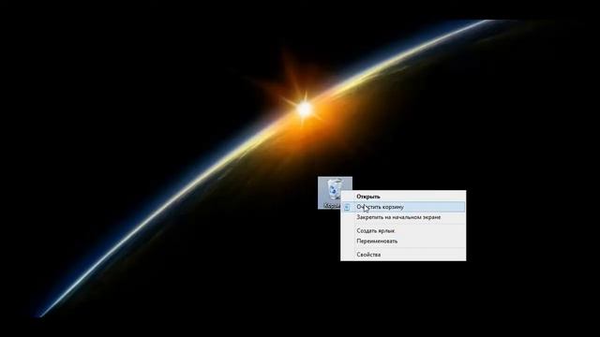
Task: Open Свойства from the context menu
Action: [x=403, y=255]
